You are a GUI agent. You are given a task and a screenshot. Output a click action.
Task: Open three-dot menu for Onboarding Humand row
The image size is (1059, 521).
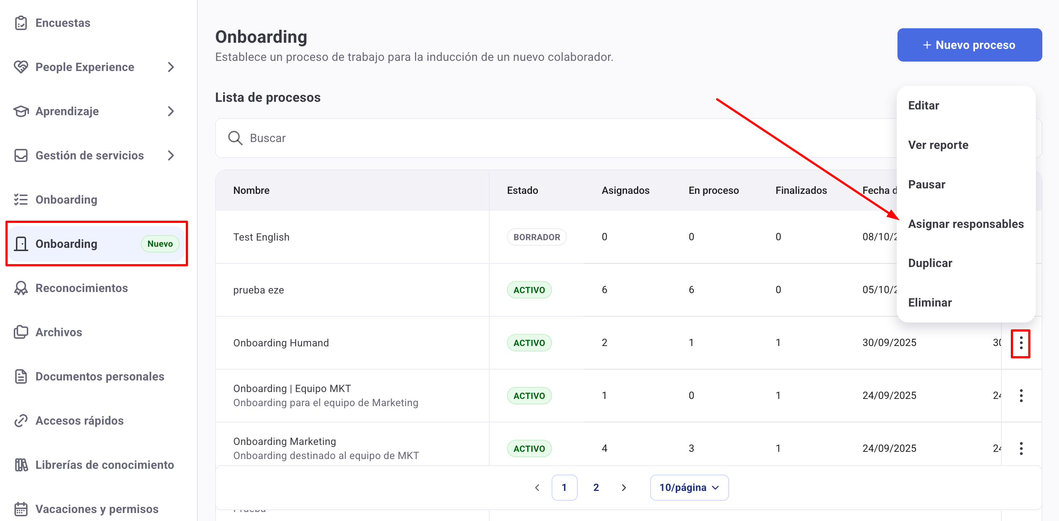point(1021,343)
